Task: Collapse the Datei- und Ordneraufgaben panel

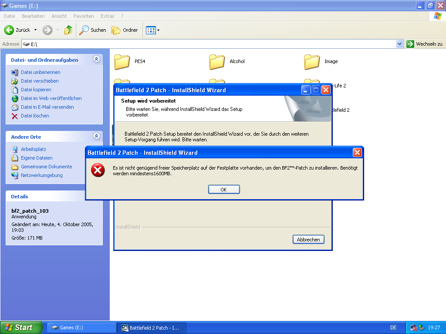Action: coord(96,59)
